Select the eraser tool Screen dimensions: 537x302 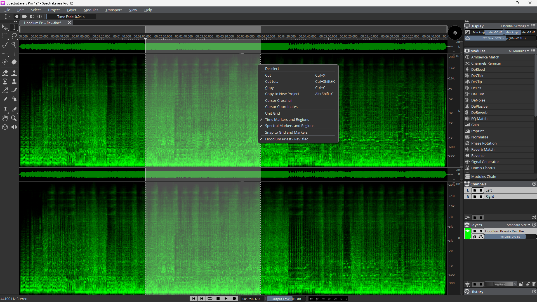click(x=5, y=73)
